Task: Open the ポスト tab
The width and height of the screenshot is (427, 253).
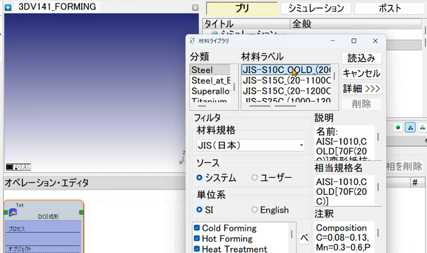Action: [x=390, y=8]
